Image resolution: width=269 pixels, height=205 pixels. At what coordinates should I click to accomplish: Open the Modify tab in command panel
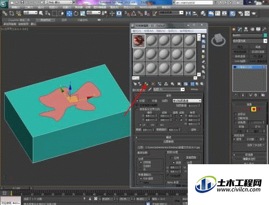pyautogui.click(x=240, y=29)
